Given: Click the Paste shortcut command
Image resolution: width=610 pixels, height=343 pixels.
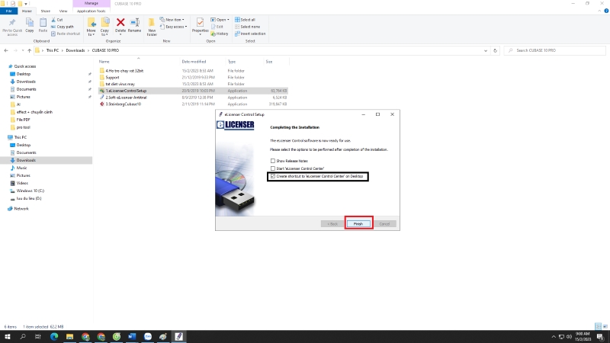Looking at the screenshot, I should [x=66, y=34].
